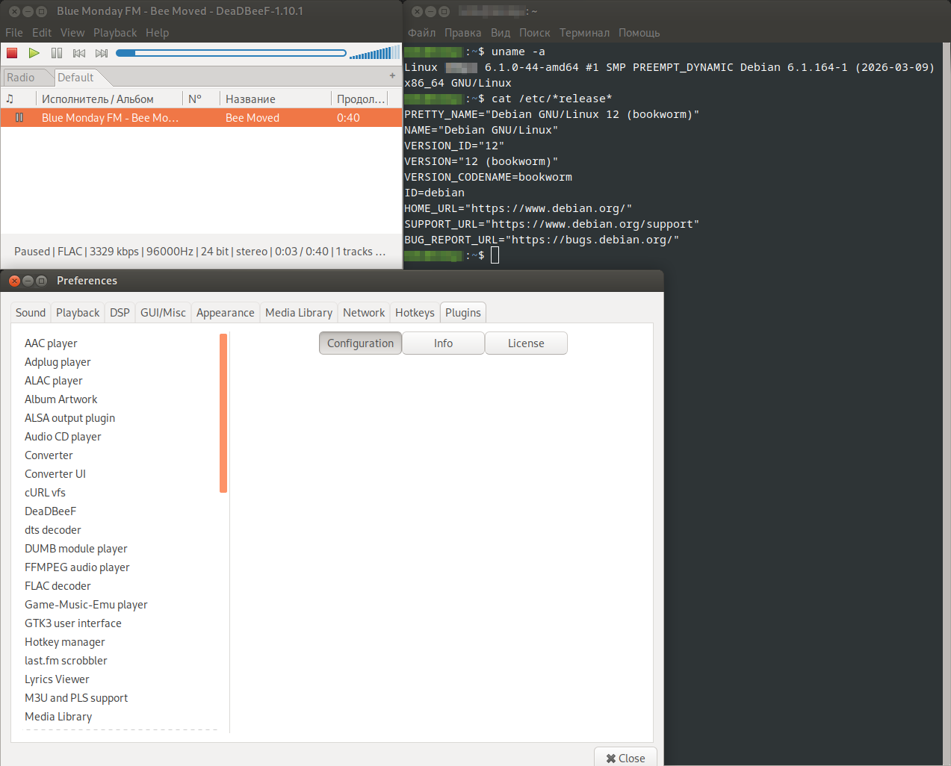
Task: Select FLAC decoder in plugin list
Action: [x=58, y=586]
